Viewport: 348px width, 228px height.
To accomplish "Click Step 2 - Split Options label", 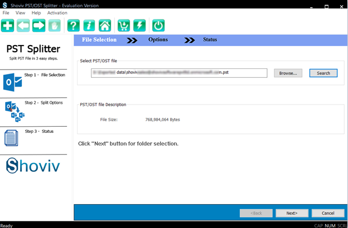I will point(43,102).
